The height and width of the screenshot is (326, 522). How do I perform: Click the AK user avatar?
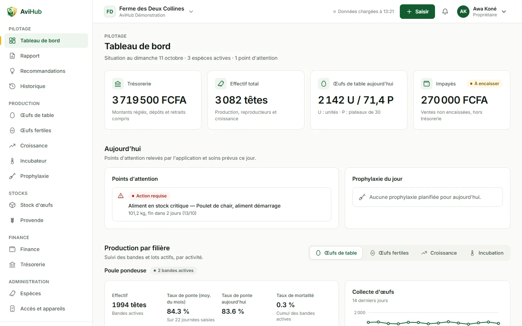pos(463,12)
